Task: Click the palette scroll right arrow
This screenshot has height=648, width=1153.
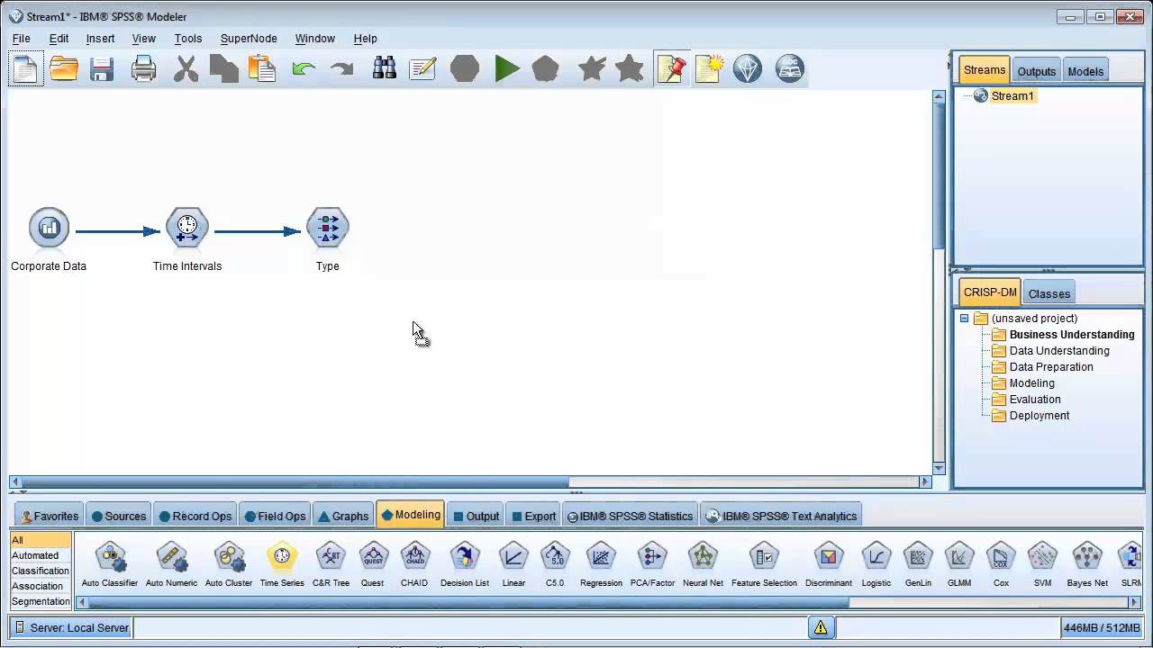Action: [x=1135, y=602]
